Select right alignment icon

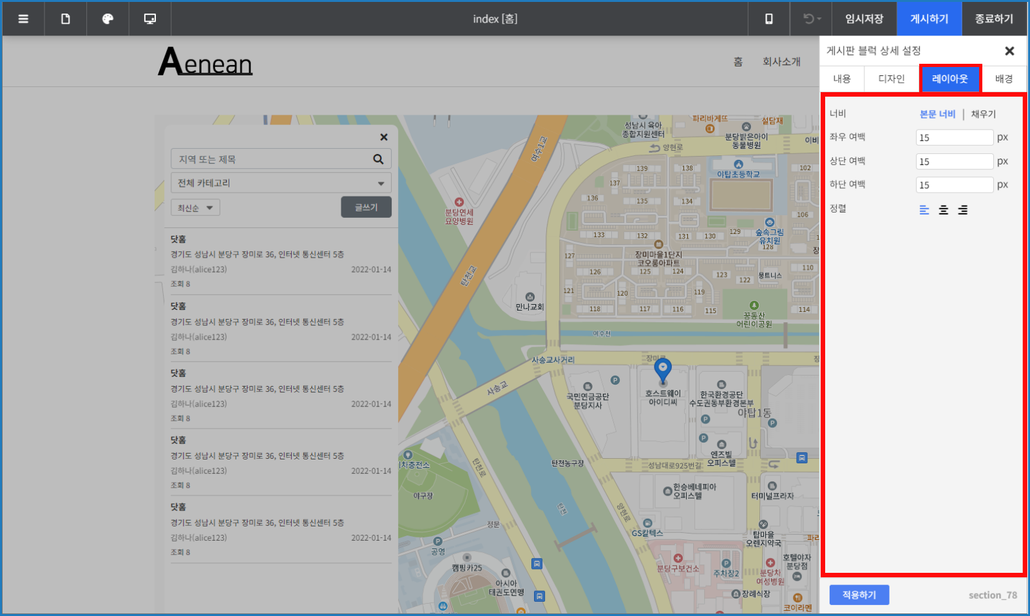click(962, 209)
